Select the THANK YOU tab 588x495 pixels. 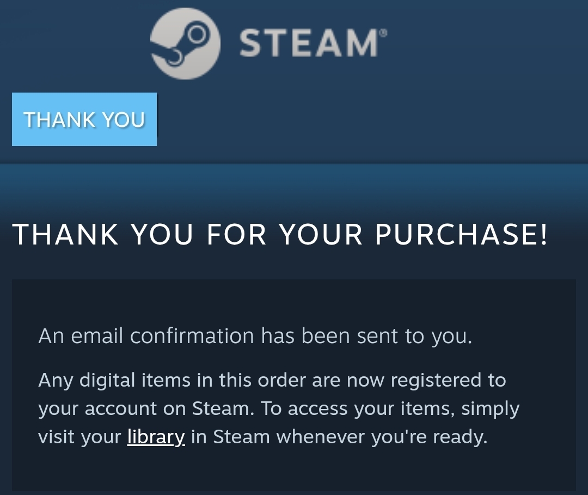[x=84, y=119]
